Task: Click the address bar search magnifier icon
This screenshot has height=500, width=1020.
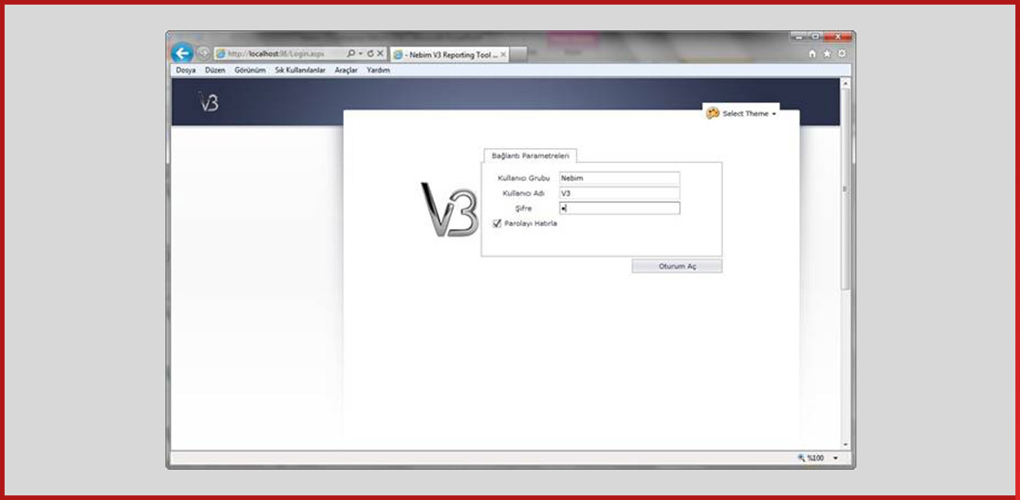Action: pyautogui.click(x=351, y=53)
